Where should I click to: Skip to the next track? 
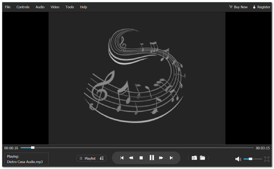(x=171, y=158)
